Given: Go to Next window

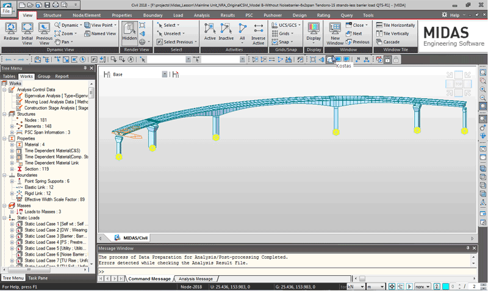Looking at the screenshot, I should pyautogui.click(x=354, y=34).
